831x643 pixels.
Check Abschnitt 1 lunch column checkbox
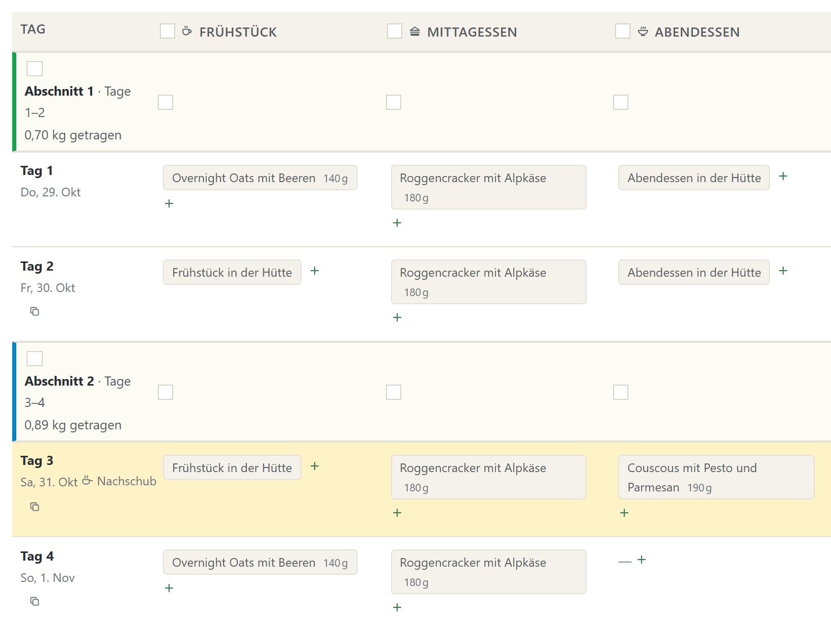[394, 102]
